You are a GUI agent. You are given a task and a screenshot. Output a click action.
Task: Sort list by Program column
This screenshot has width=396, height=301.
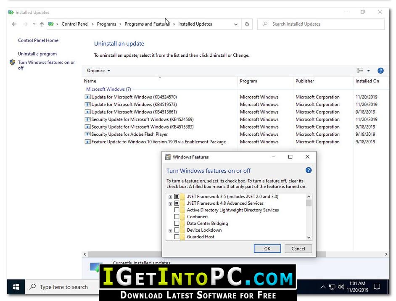click(x=248, y=81)
